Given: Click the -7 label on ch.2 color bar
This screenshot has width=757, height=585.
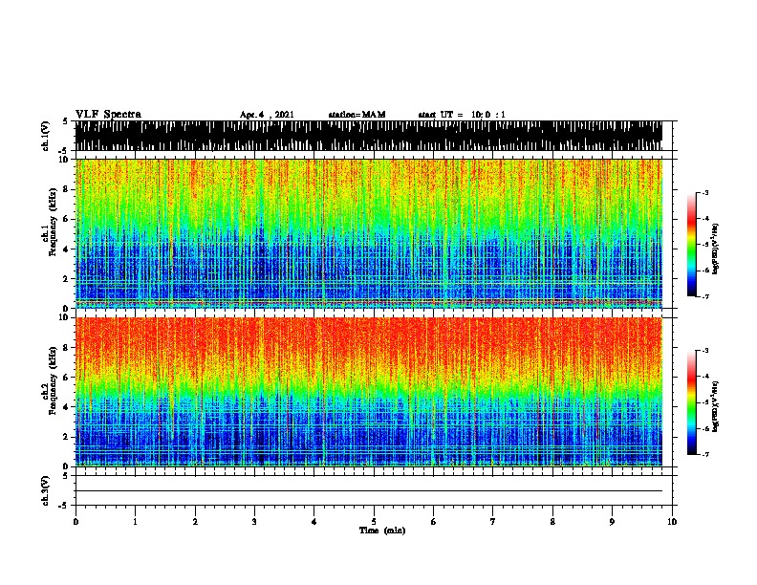Looking at the screenshot, I should [x=705, y=455].
